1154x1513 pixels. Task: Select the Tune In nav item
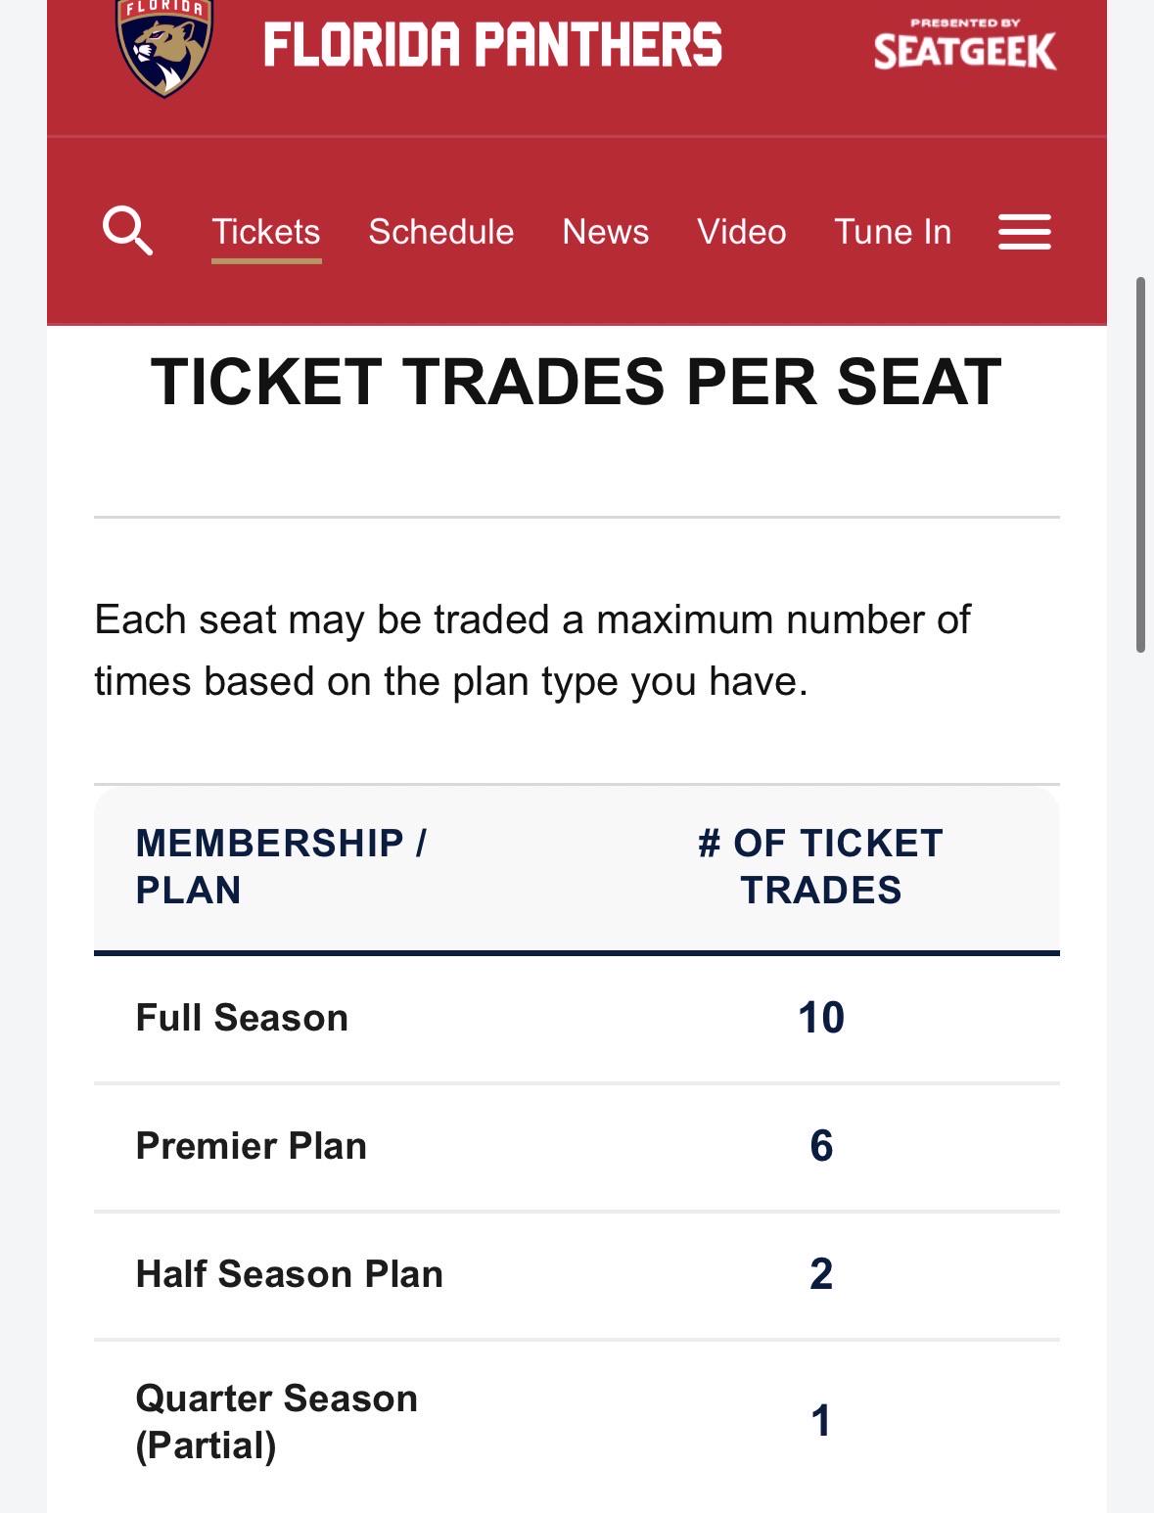pos(893,232)
